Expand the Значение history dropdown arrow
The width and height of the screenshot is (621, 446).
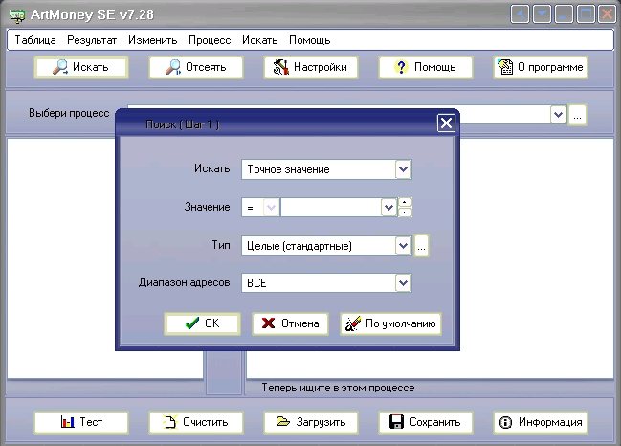388,207
